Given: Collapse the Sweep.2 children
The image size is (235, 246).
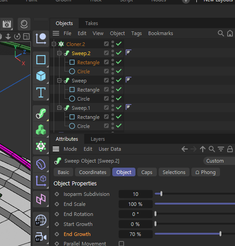Looking at the screenshot, I should 60,53.
